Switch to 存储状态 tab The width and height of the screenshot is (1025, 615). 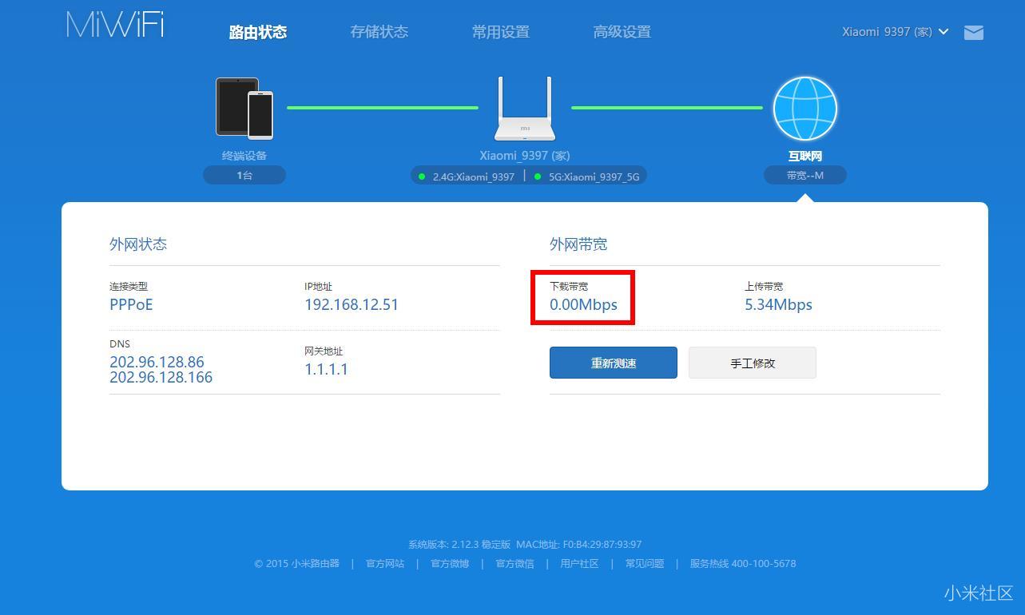pyautogui.click(x=379, y=32)
